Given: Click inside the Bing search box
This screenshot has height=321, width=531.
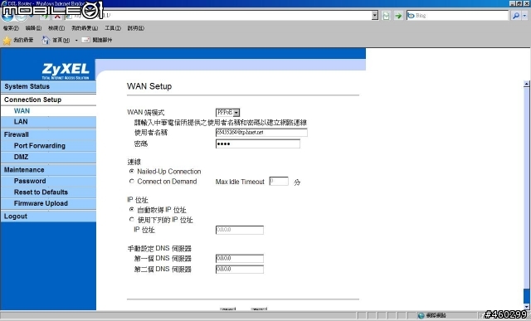Looking at the screenshot, I should pyautogui.click(x=457, y=15).
